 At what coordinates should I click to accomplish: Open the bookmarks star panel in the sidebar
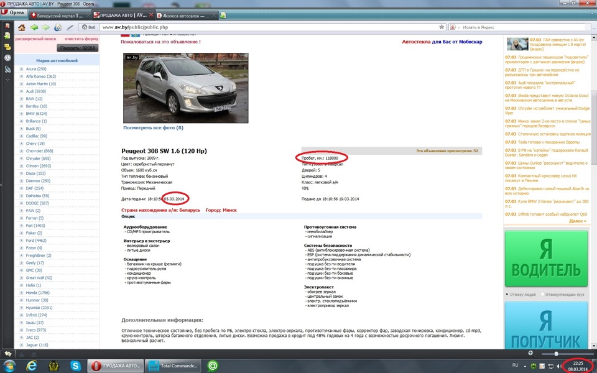click(x=7, y=36)
